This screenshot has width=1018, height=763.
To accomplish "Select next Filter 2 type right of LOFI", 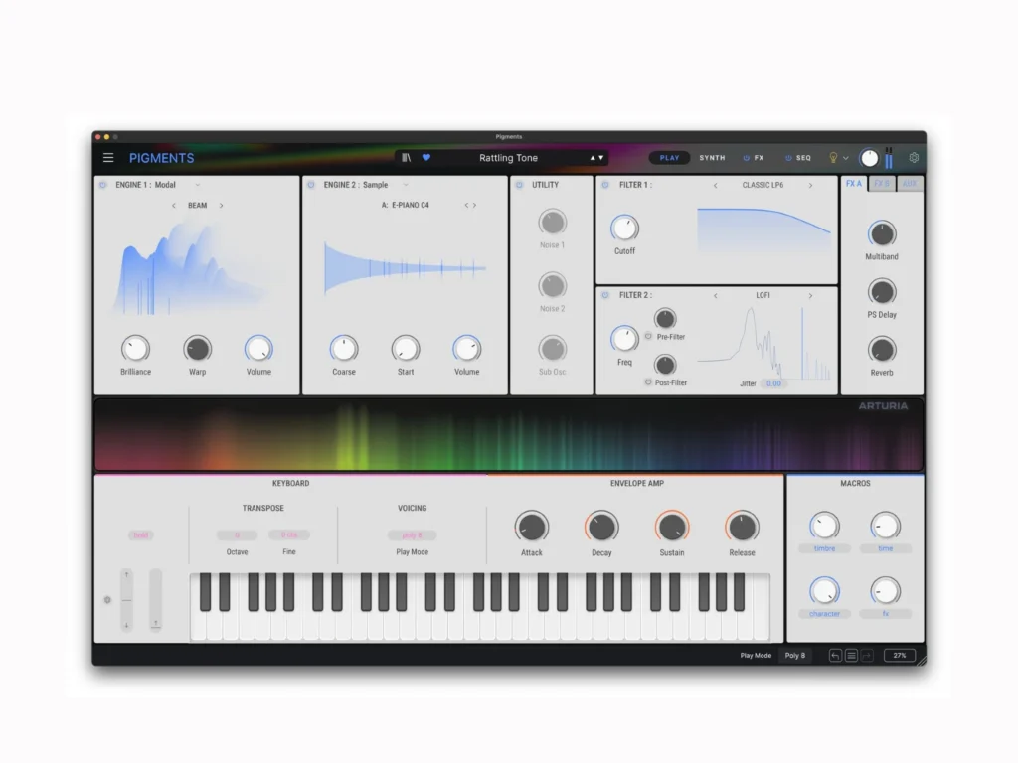I will click(810, 296).
